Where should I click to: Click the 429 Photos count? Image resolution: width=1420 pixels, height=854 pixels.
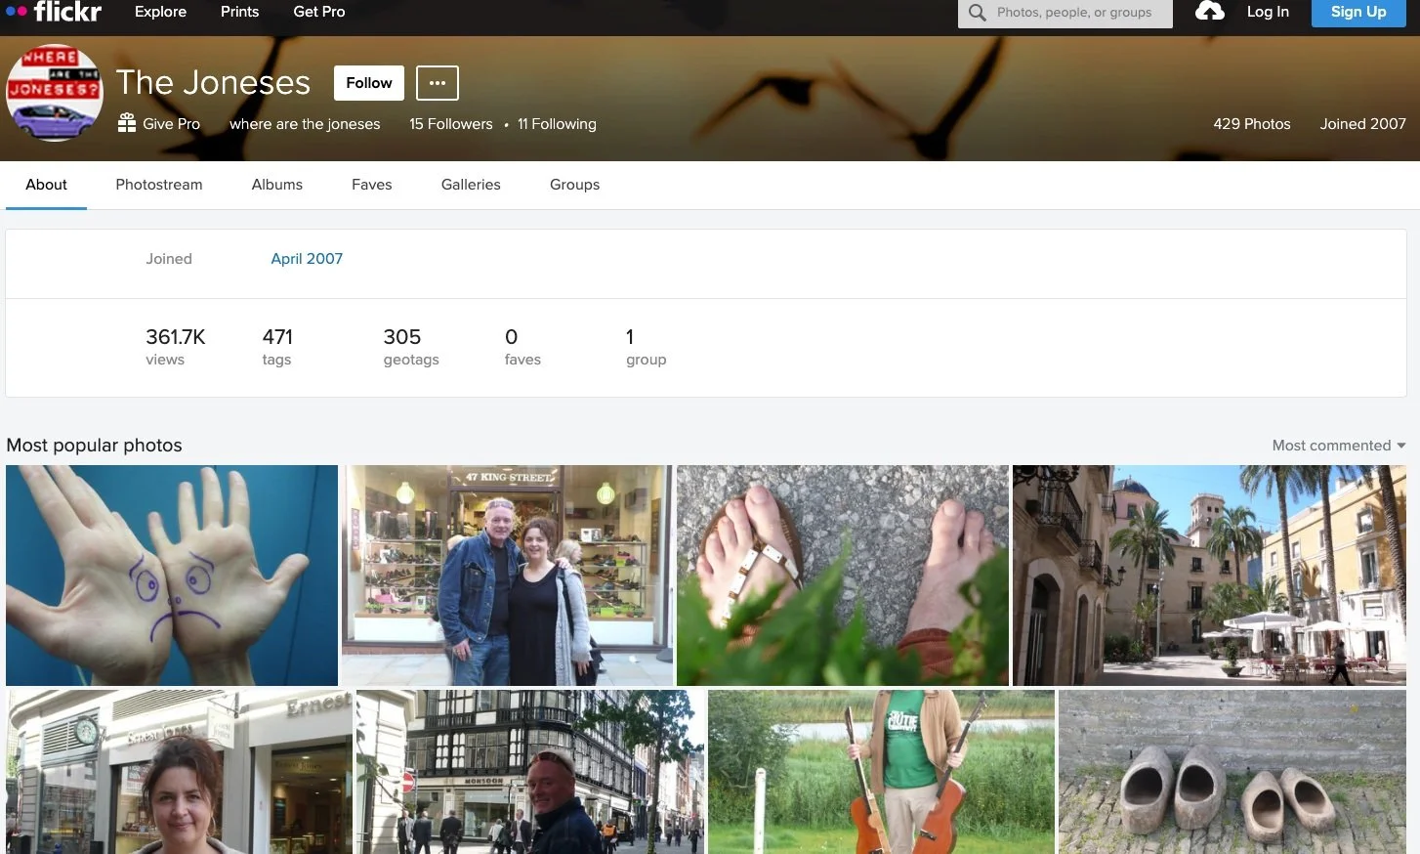coord(1252,124)
